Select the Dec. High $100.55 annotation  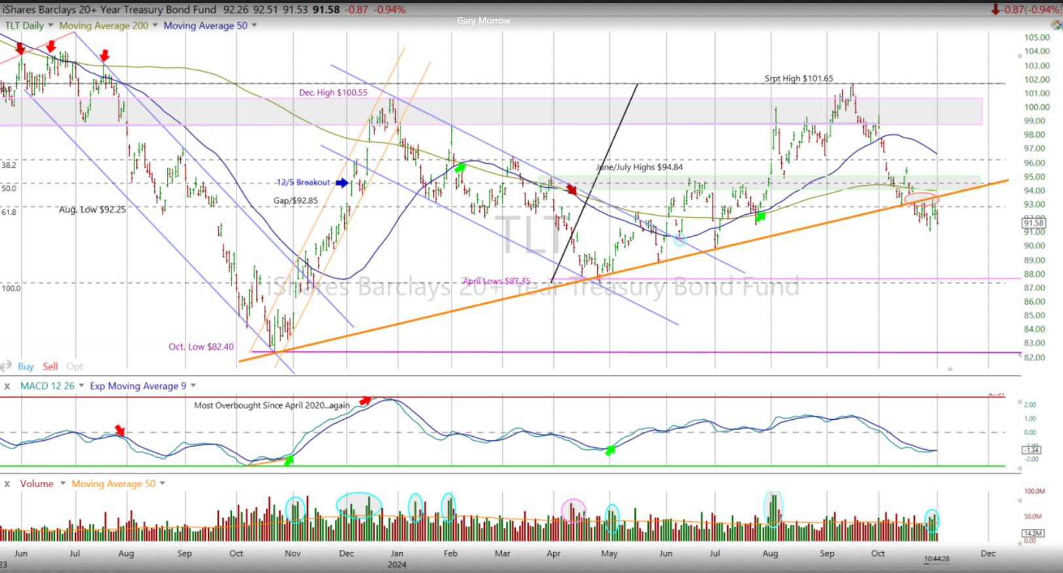[x=333, y=92]
